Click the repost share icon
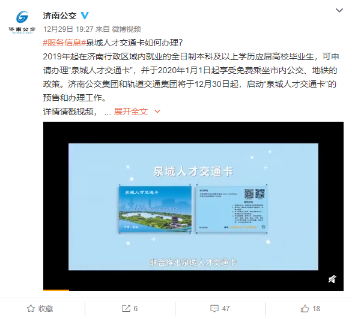Screen dimensions: 352x319 (x=126, y=308)
